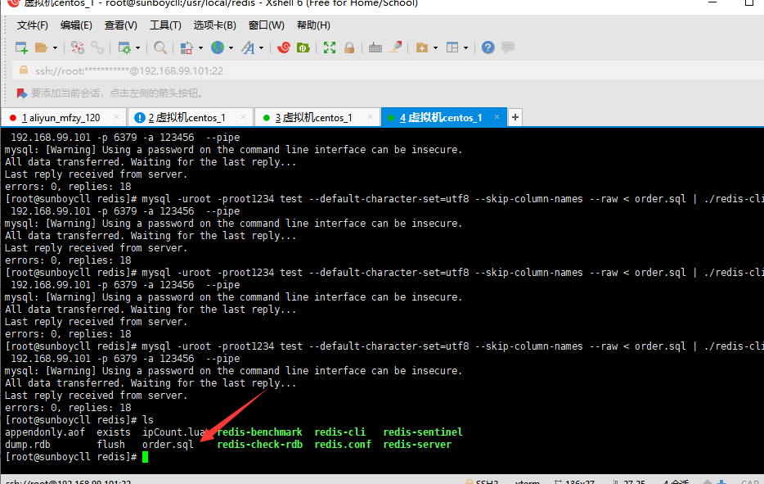The height and width of the screenshot is (484, 764).
Task: Open the 查看(V) menu
Action: (x=121, y=25)
